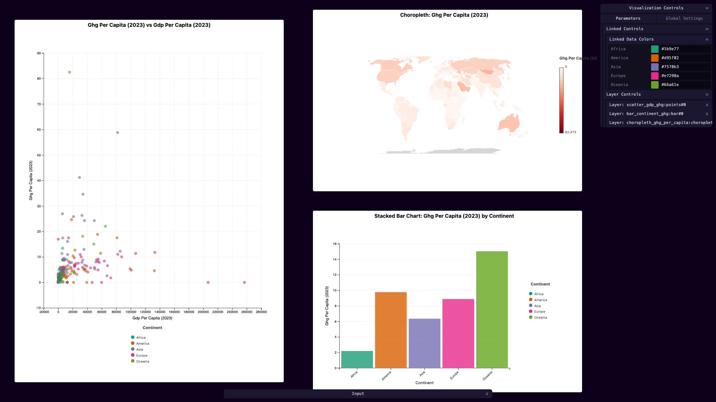Viewport: 716px width, 402px height.
Task: Click America in the scatter plot legend
Action: pos(140,344)
